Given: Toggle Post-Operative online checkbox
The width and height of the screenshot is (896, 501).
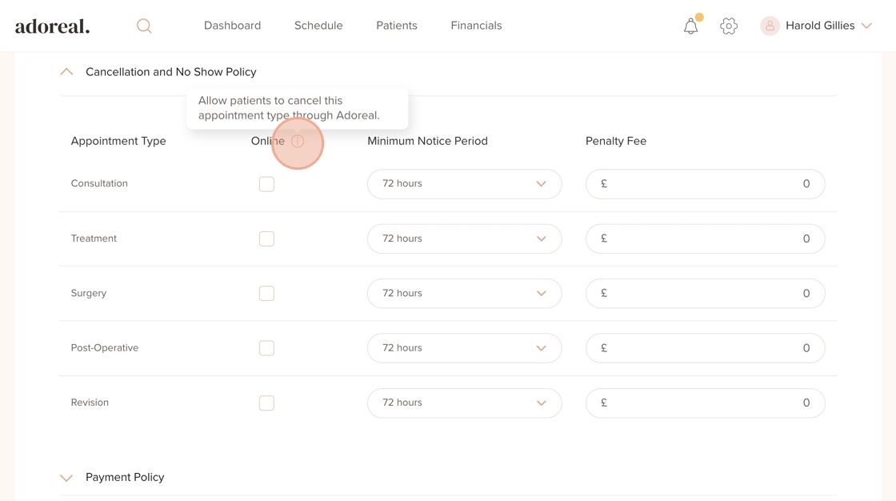Looking at the screenshot, I should [266, 348].
